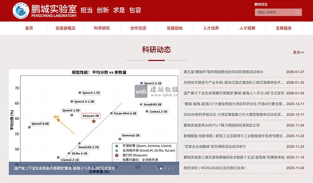Select 人才招聘 in the navigation bar
Screen dimensions: 313x183
[247, 28]
